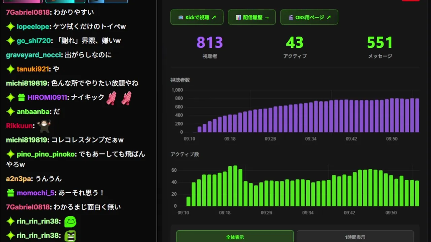Click the 視聴者 label under 813
431x242 pixels.
point(210,56)
